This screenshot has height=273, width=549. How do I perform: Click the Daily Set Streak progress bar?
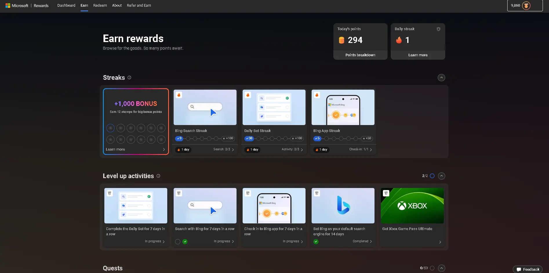[274, 138]
